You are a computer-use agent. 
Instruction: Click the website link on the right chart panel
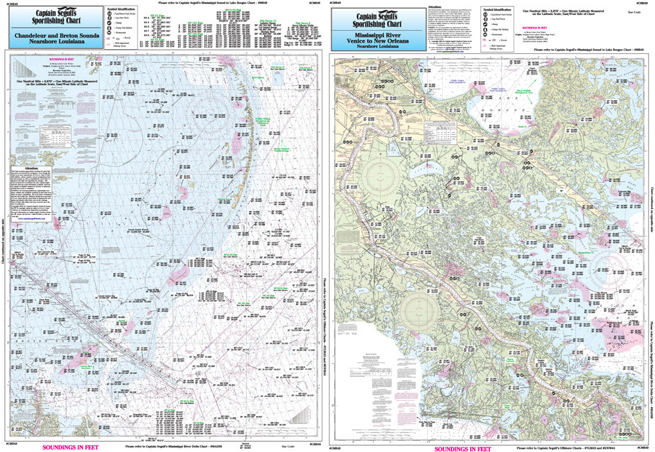pos(450,51)
